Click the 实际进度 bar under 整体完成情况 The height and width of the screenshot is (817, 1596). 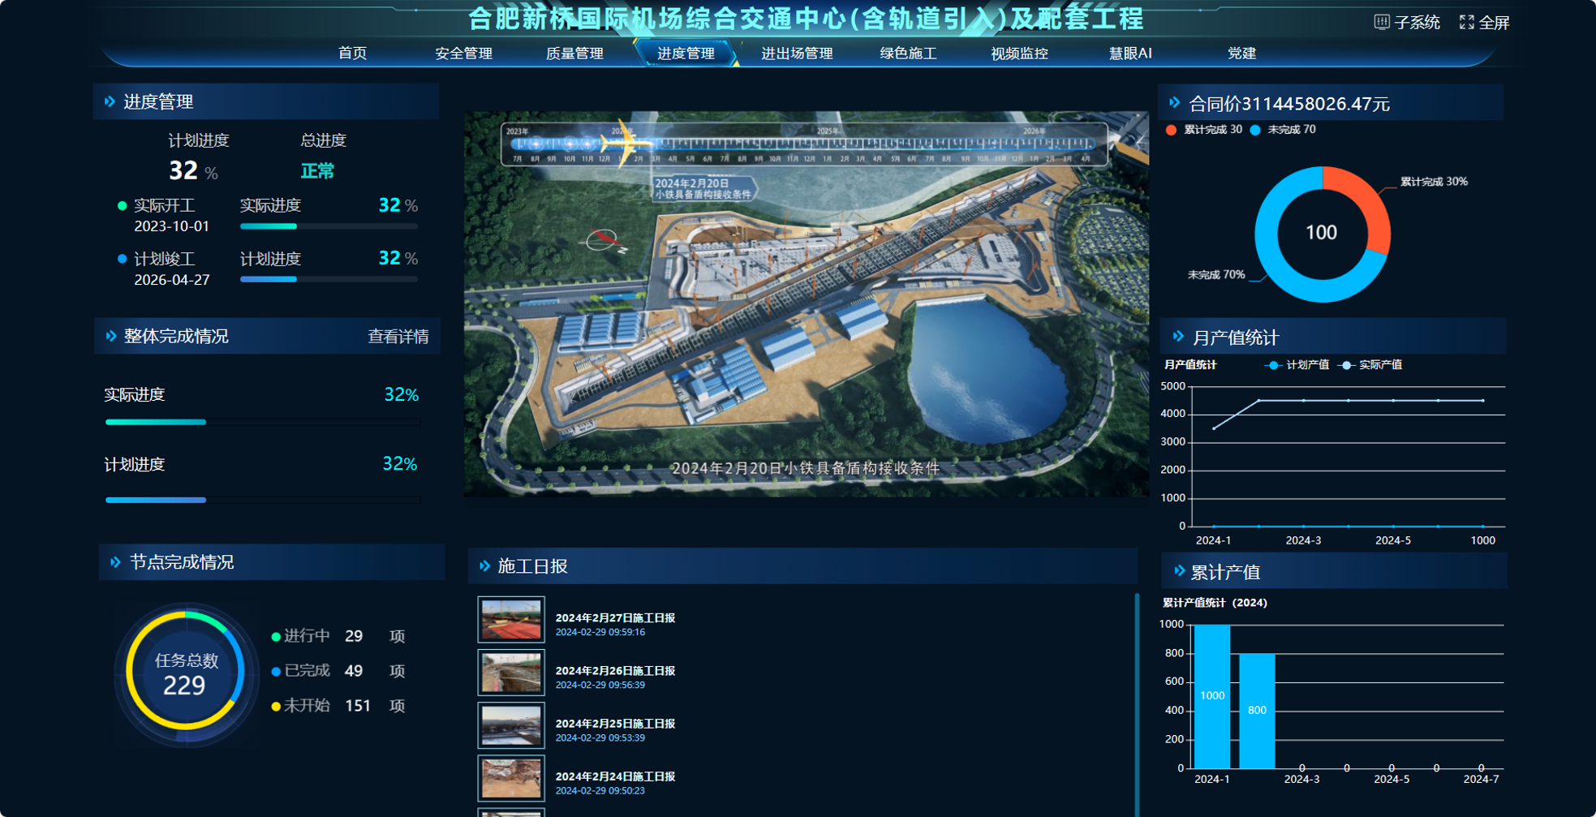click(156, 422)
